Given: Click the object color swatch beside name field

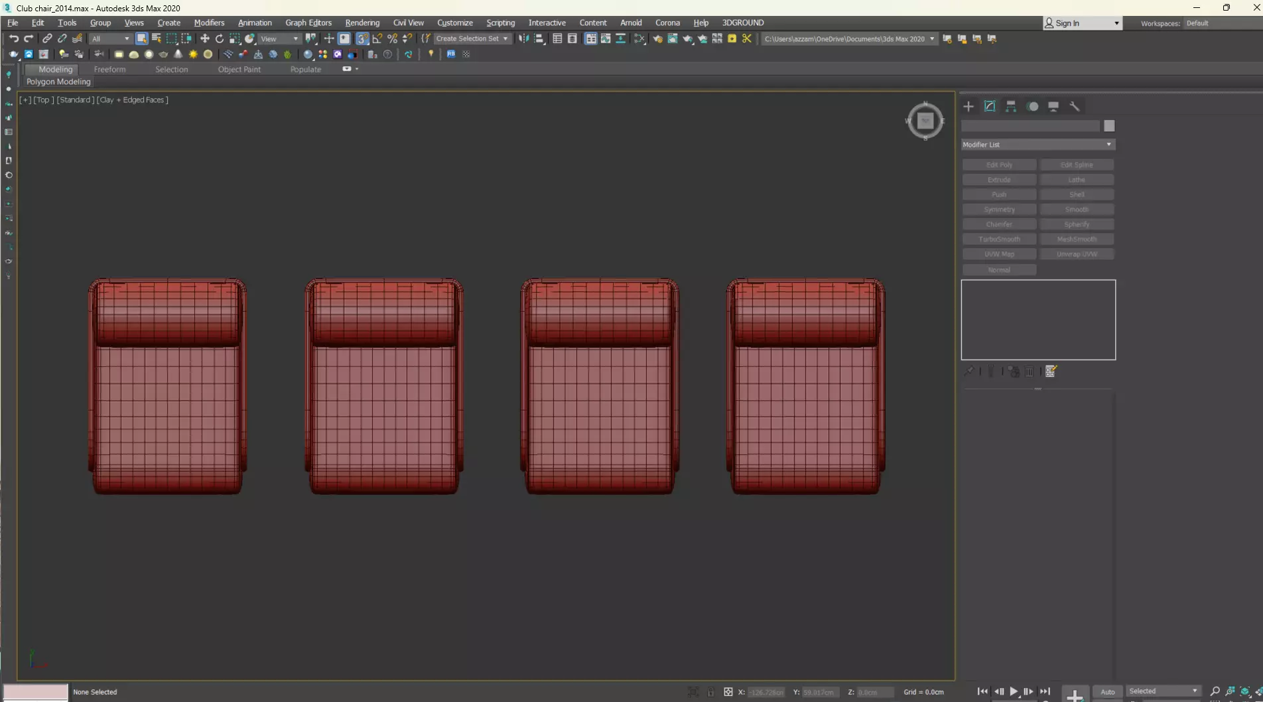Looking at the screenshot, I should [1109, 126].
